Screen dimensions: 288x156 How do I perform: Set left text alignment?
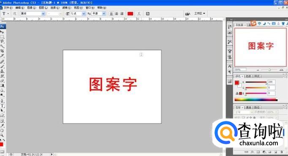111,13
